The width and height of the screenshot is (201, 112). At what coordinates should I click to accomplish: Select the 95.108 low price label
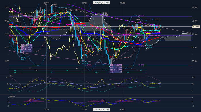85,64
